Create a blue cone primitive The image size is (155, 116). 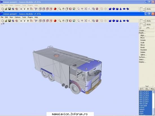121,21
